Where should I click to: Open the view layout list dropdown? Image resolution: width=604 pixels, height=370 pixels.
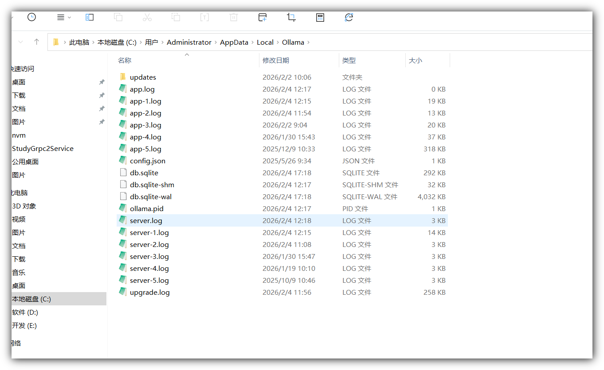pyautogui.click(x=64, y=17)
